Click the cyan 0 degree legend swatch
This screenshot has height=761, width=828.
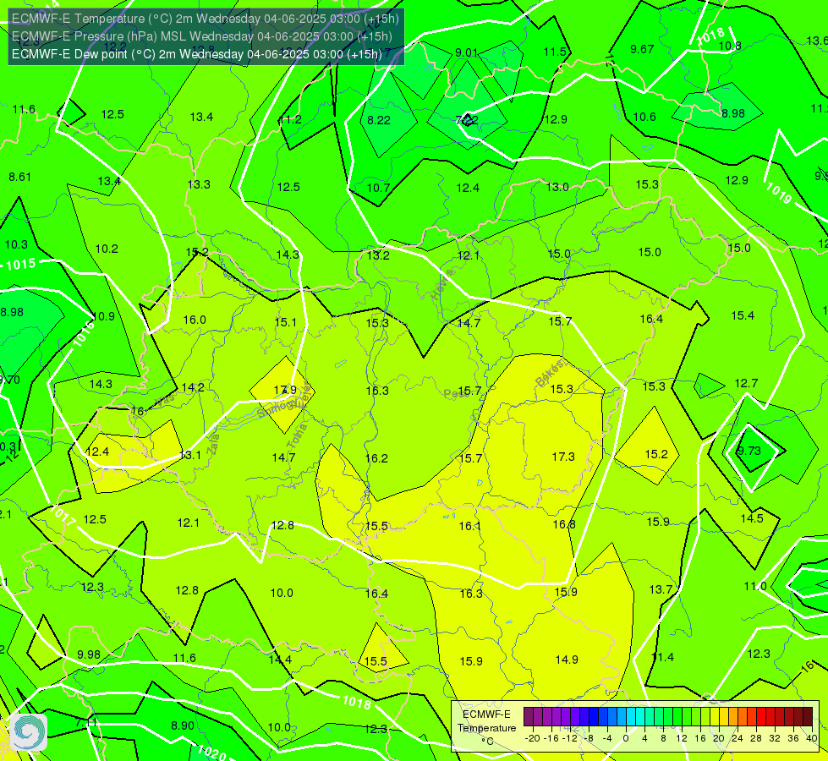click(x=631, y=717)
